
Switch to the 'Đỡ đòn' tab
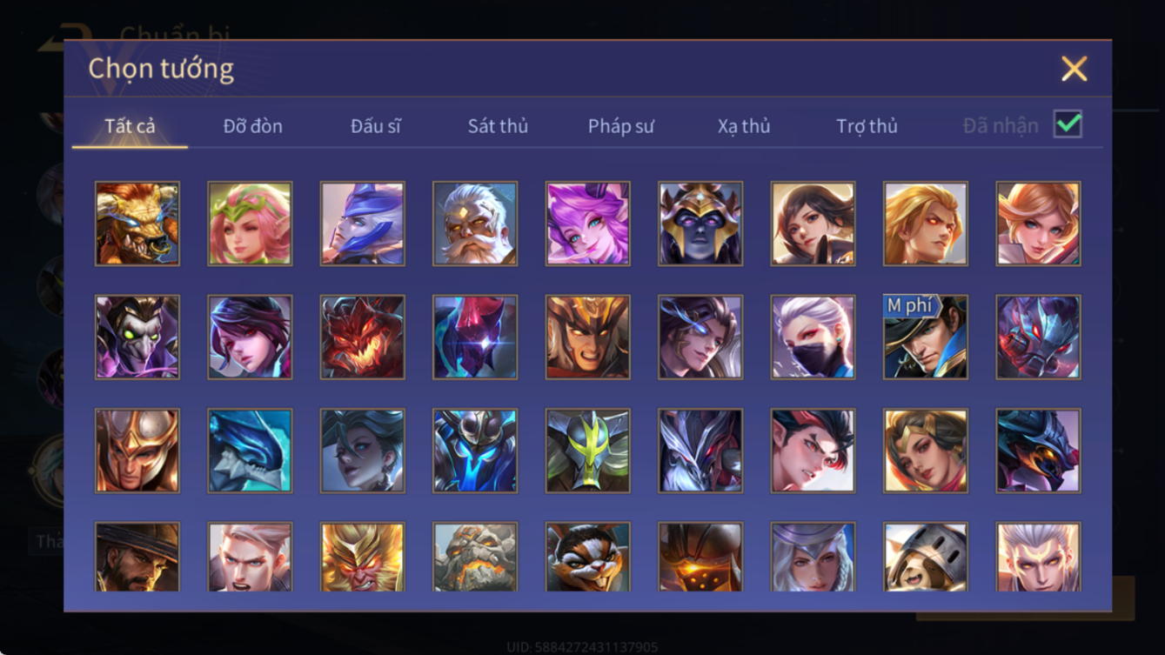(x=252, y=126)
